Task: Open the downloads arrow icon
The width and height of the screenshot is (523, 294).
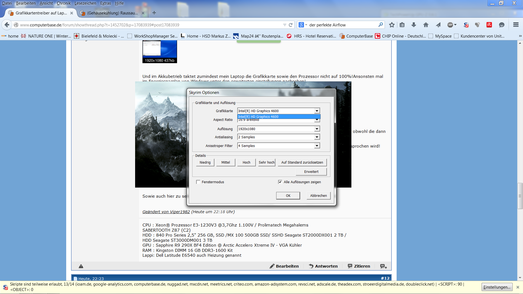Action: point(414,25)
